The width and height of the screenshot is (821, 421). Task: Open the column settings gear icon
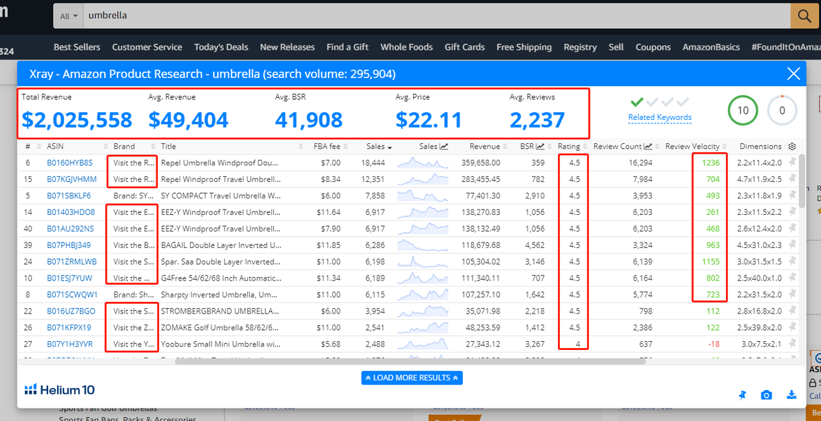tap(791, 147)
